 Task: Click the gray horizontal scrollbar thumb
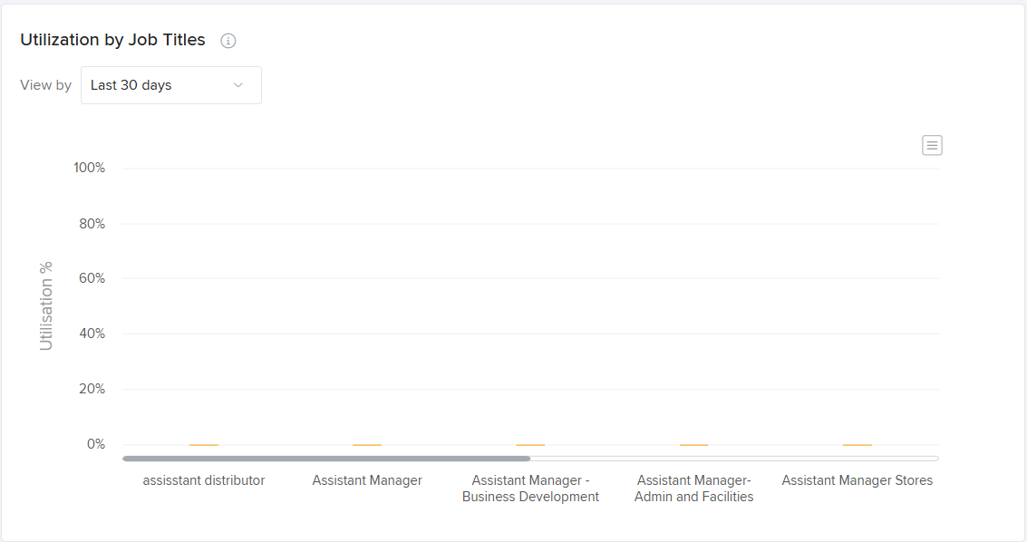[326, 459]
